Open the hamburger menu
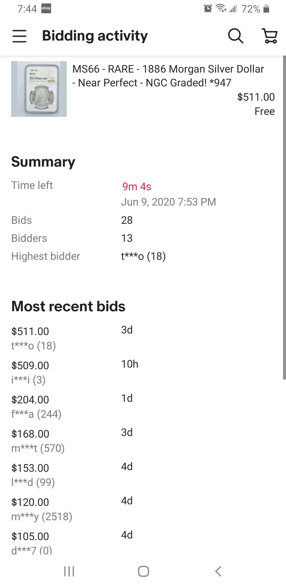The height and width of the screenshot is (588, 286). coord(20,36)
